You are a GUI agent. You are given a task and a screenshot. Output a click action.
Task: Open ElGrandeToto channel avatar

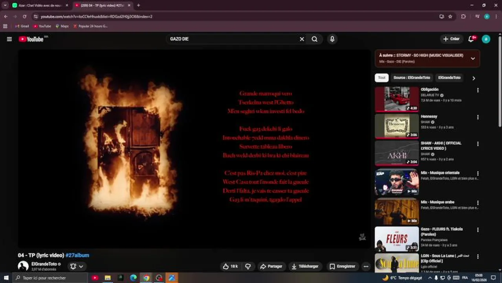23,266
